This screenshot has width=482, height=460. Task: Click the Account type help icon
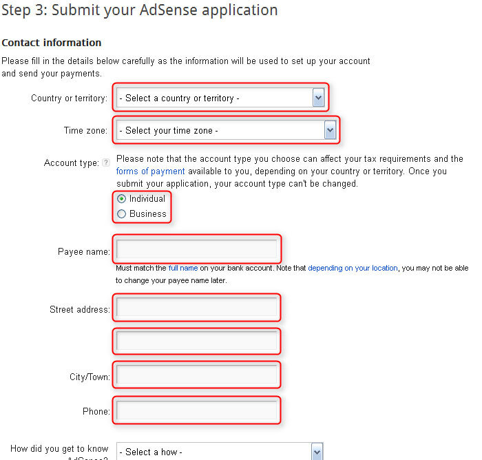point(106,163)
